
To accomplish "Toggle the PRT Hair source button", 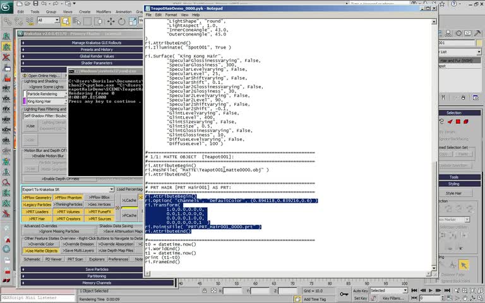I will (x=37, y=218).
